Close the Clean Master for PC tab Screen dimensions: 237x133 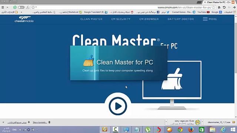tap(205, 2)
